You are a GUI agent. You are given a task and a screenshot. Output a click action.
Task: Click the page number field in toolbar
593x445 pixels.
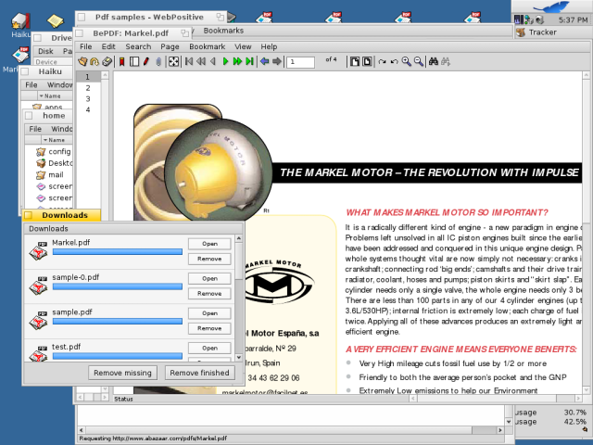click(x=300, y=62)
